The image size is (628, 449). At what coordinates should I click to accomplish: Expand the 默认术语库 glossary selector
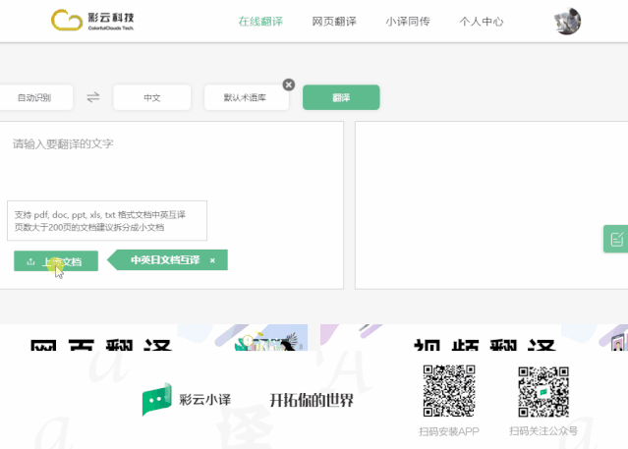tap(245, 97)
